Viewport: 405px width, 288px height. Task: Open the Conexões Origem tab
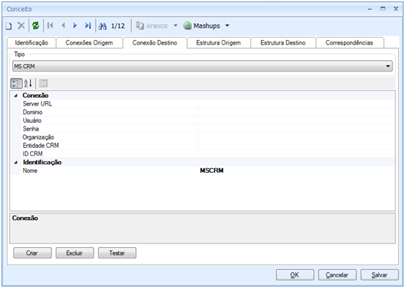pyautogui.click(x=89, y=43)
